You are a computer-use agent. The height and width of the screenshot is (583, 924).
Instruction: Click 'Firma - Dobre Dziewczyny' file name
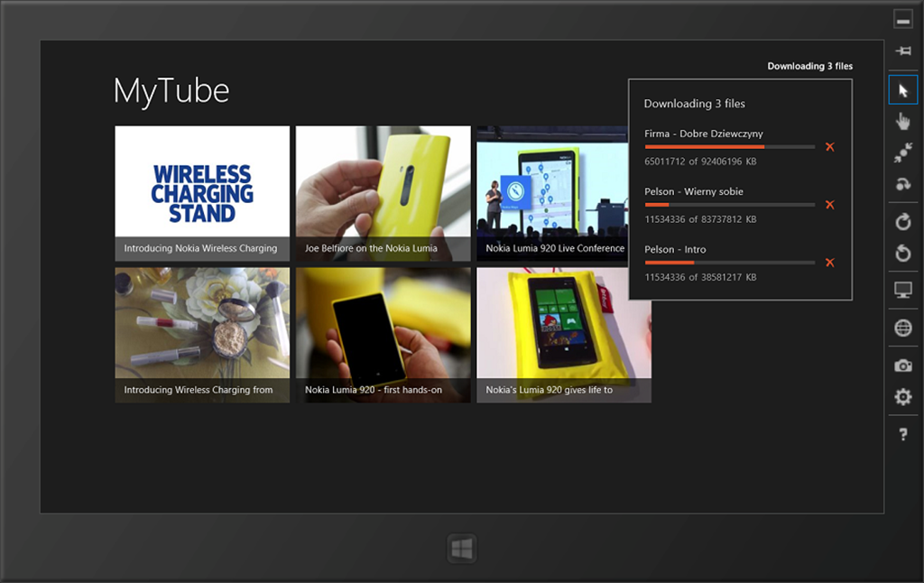[704, 134]
